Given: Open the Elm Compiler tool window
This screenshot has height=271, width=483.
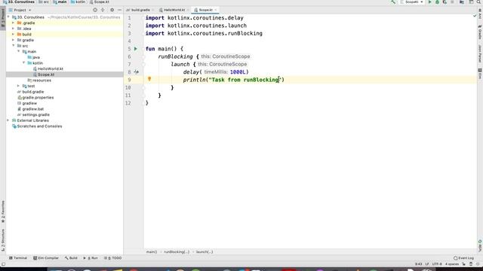Looking at the screenshot, I should pos(45,258).
